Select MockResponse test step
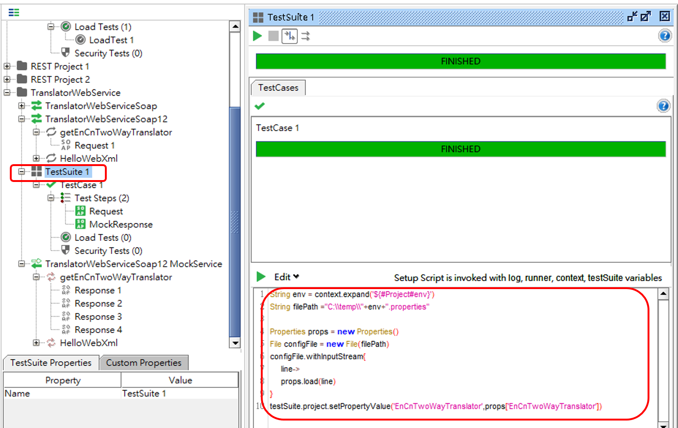The image size is (678, 428). 120,225
